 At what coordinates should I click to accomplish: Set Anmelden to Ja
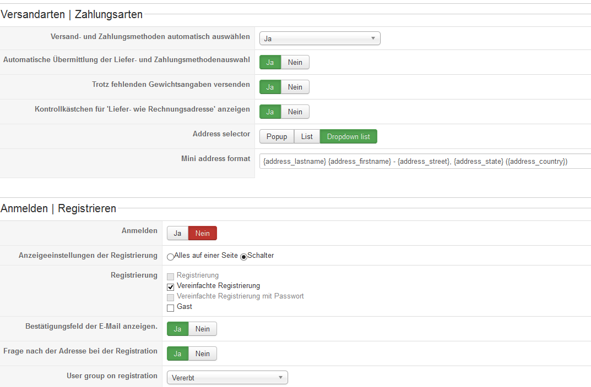pos(177,234)
